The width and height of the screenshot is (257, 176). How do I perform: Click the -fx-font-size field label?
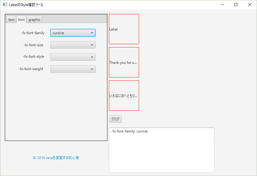pos(34,45)
